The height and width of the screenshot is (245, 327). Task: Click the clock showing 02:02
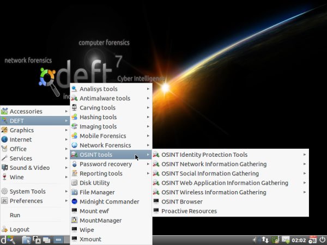pyautogui.click(x=299, y=241)
